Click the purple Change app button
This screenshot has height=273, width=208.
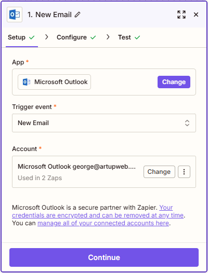[x=174, y=82]
